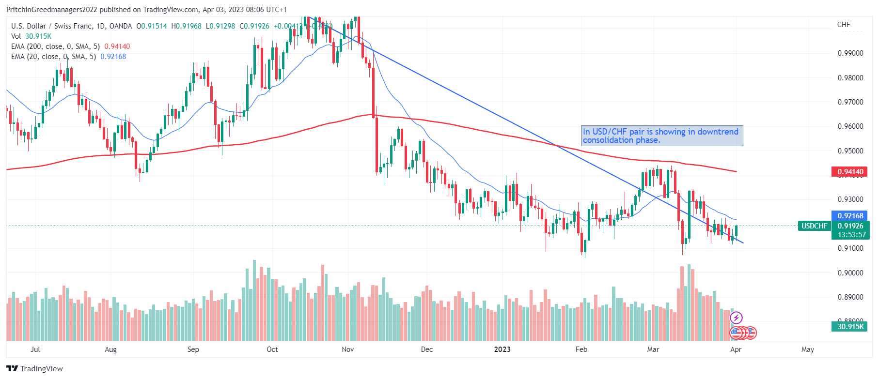The image size is (879, 379).
Task: Click the 0.97000 price axis level
Action: (850, 102)
